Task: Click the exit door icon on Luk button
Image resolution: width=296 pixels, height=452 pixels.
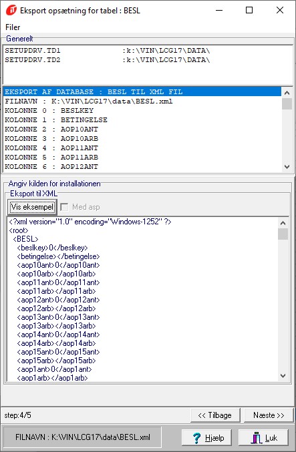Action: click(256, 438)
